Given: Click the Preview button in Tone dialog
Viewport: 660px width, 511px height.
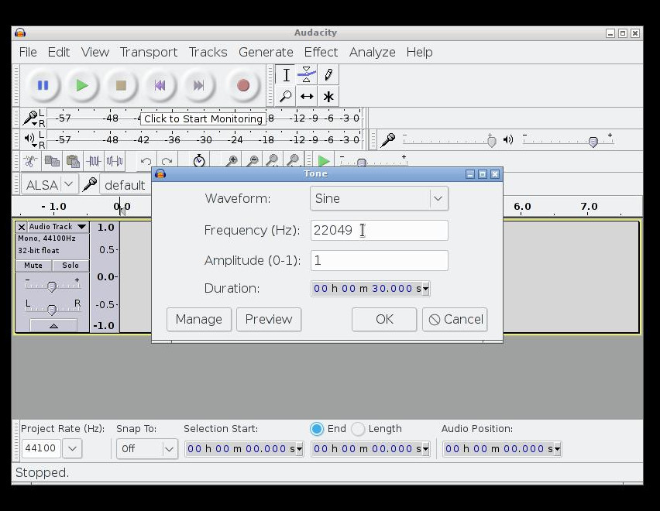Looking at the screenshot, I should 269,319.
